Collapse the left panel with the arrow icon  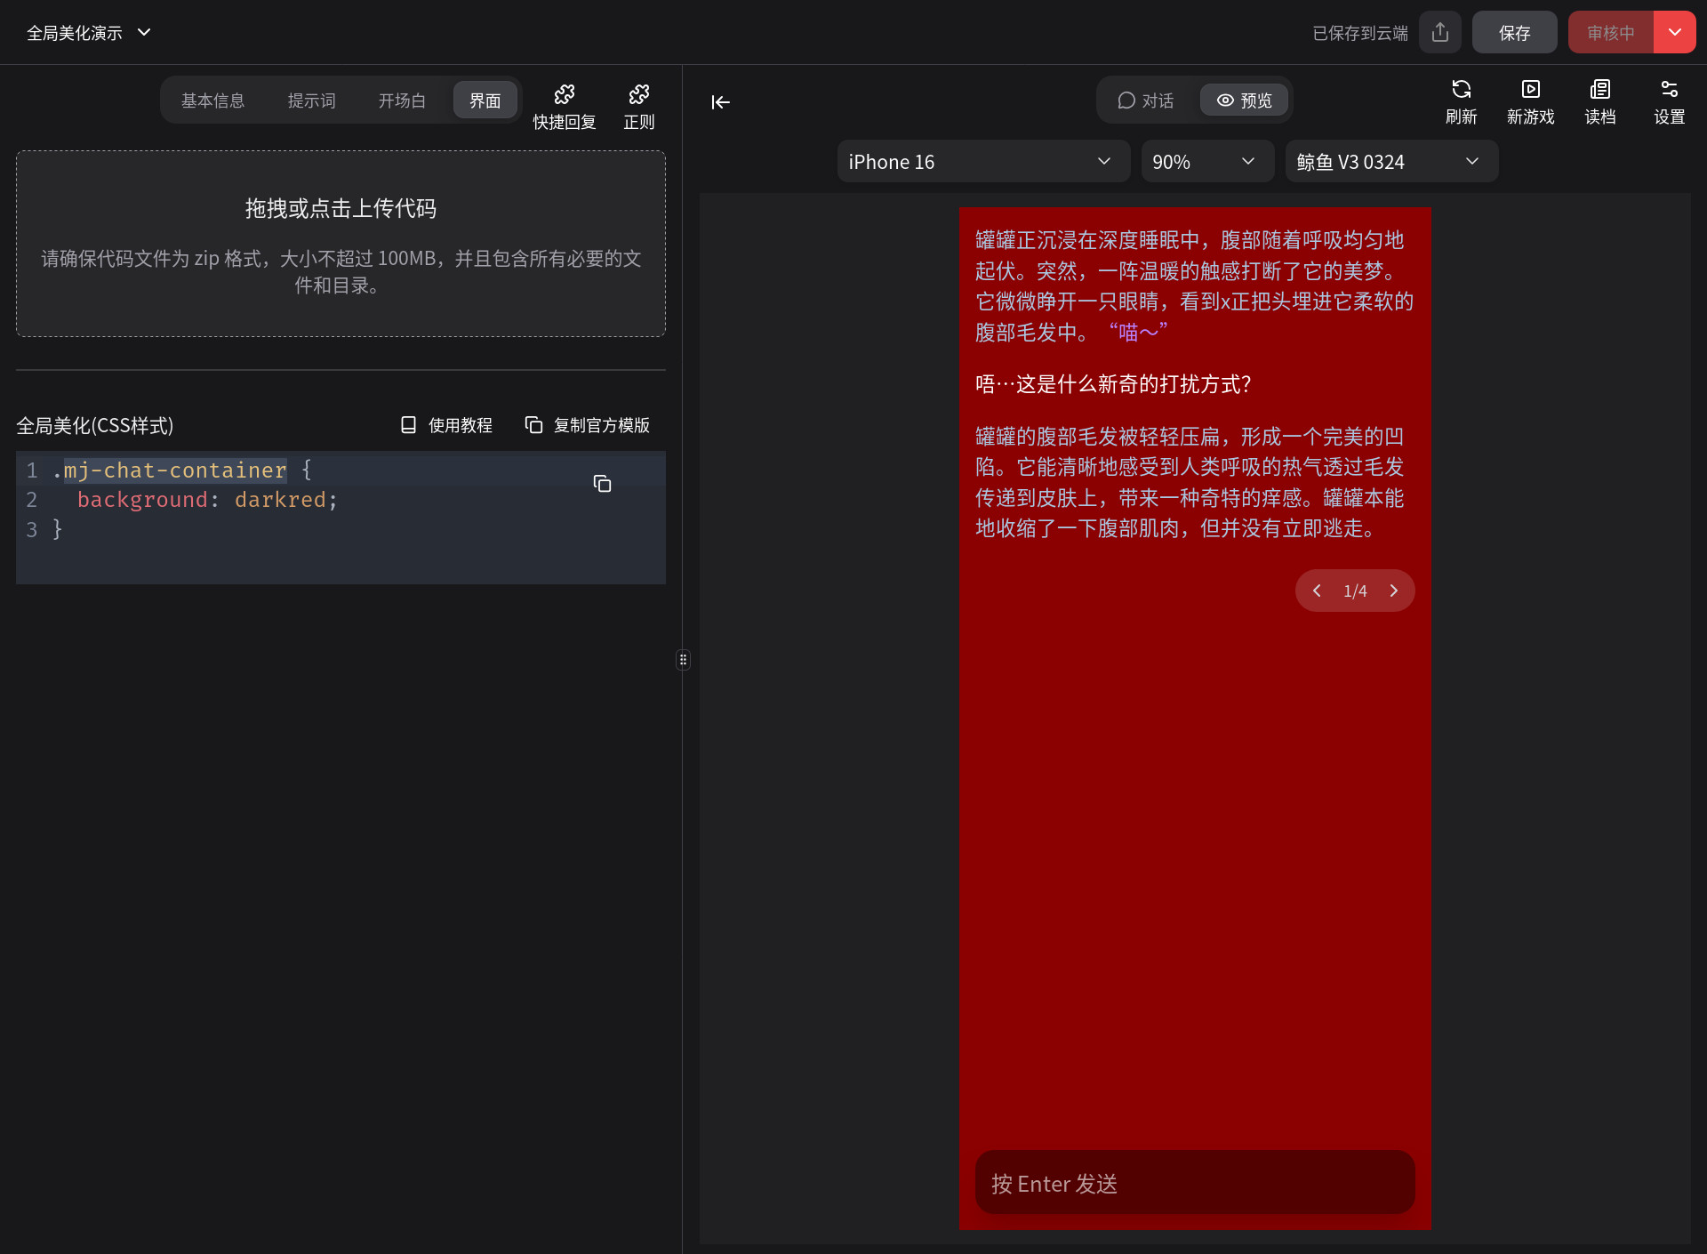tap(720, 102)
